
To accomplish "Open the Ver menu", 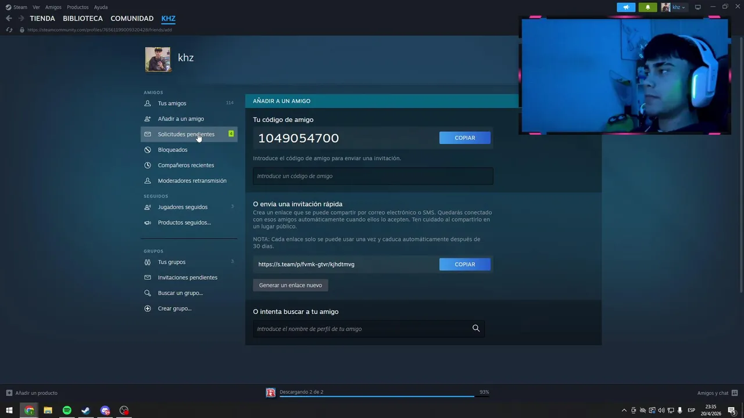I will (x=37, y=8).
